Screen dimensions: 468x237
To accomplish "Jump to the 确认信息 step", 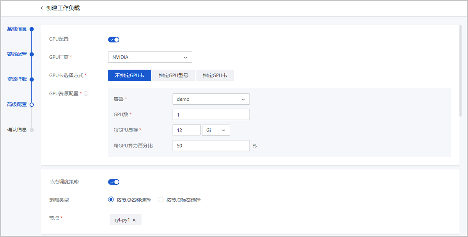I will tap(17, 130).
